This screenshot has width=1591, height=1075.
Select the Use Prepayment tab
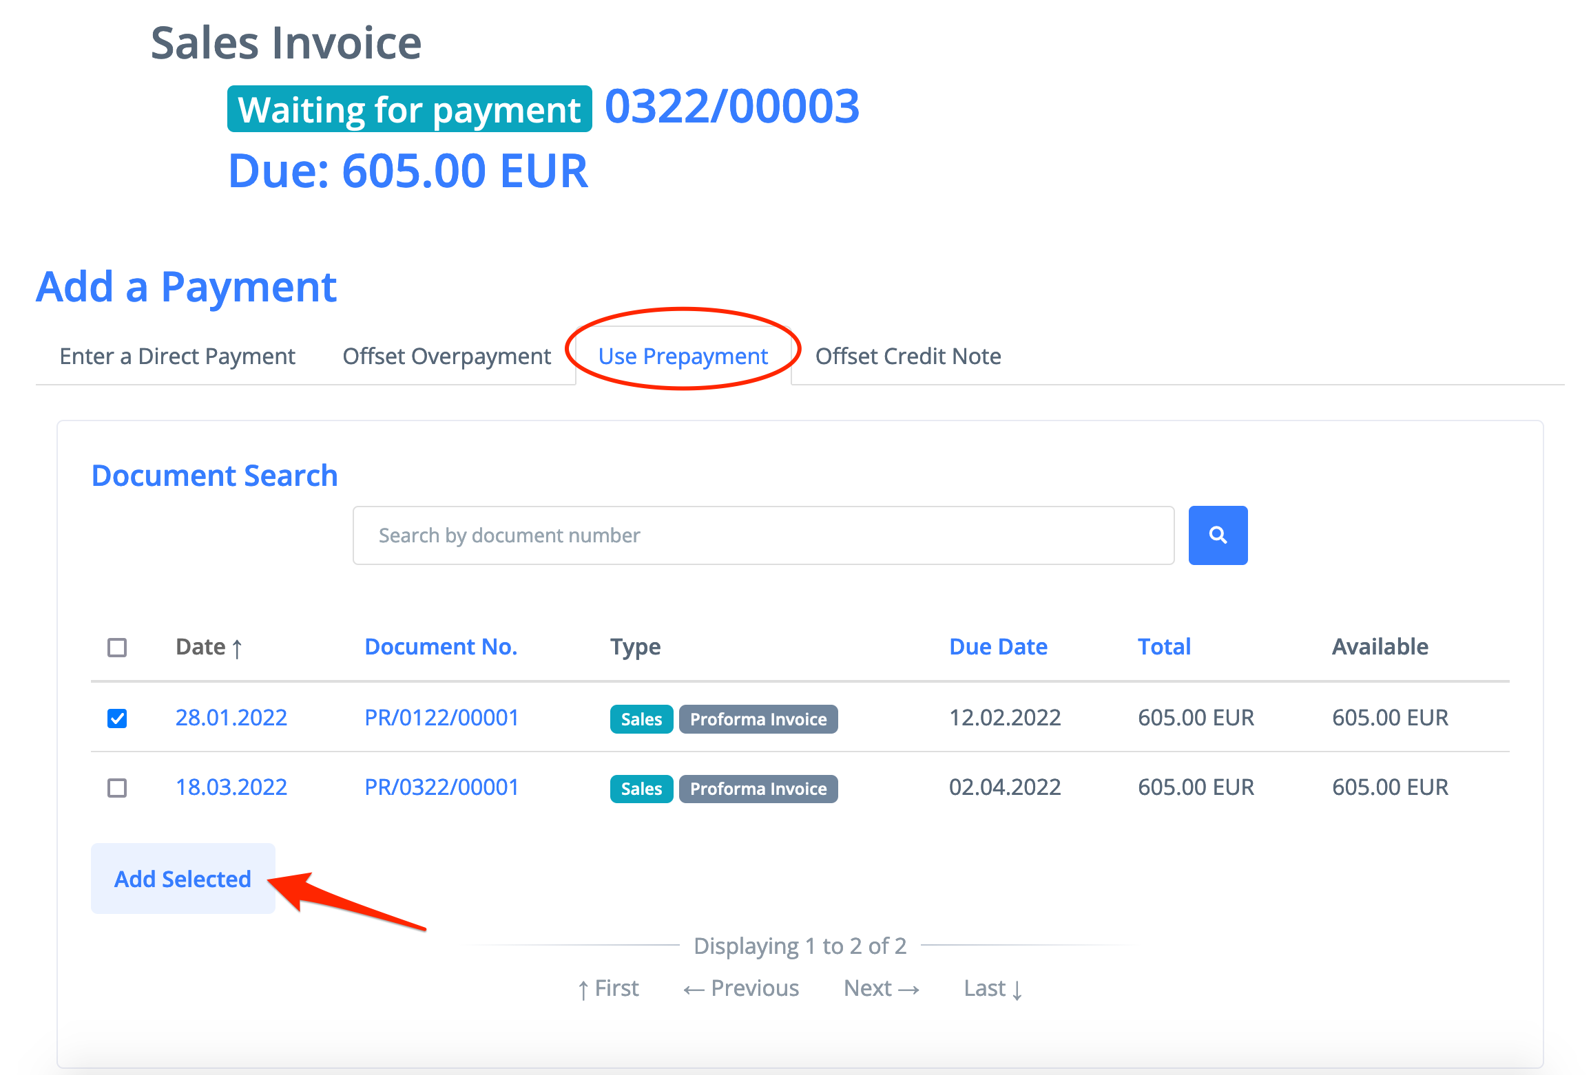click(683, 356)
